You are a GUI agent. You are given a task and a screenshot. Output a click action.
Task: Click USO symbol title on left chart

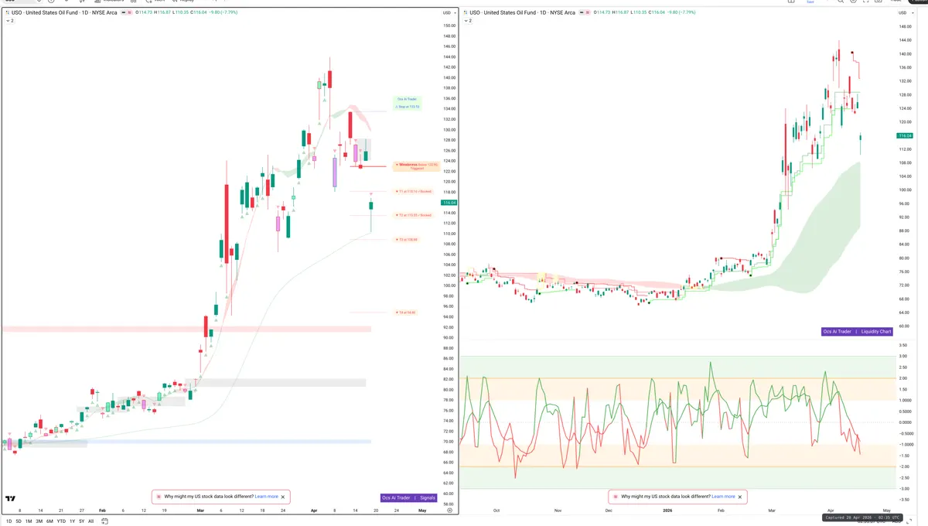click(63, 12)
